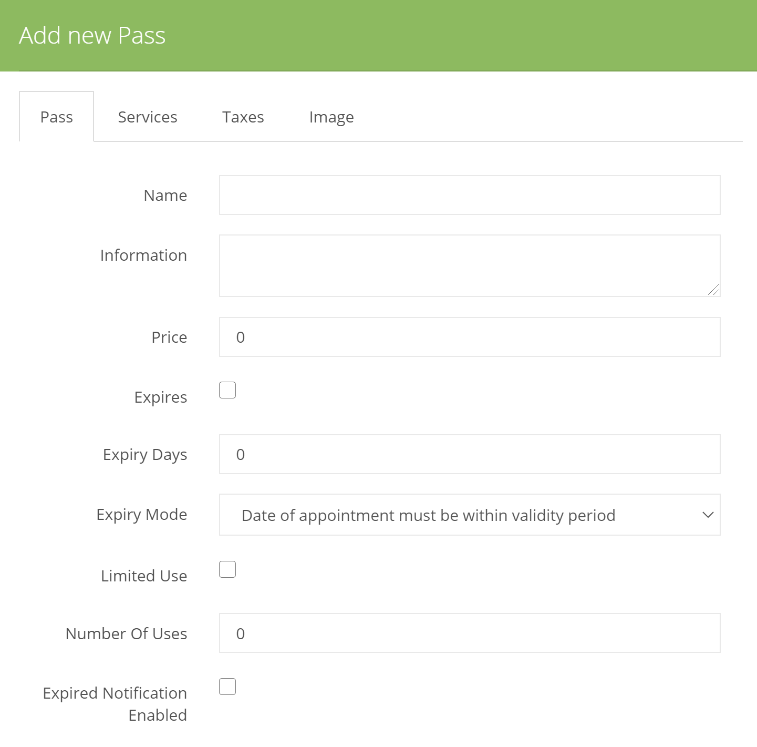Click the Expiry Mode chevron arrow
This screenshot has height=747, width=757.
tap(707, 515)
